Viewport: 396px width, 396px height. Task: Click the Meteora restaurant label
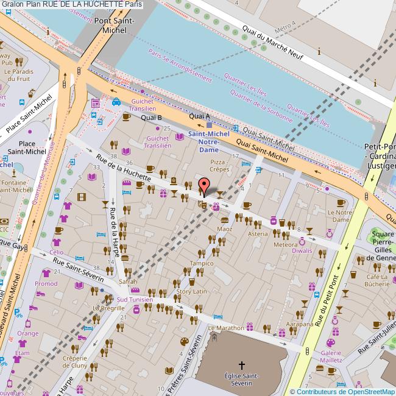point(285,245)
